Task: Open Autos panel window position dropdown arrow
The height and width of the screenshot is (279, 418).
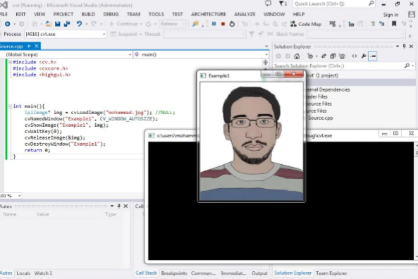Action: coord(112,206)
